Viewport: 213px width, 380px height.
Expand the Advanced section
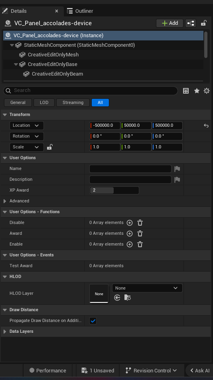[x=5, y=201]
